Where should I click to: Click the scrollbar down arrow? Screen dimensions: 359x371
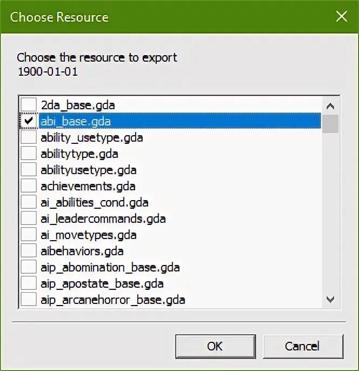point(330,299)
